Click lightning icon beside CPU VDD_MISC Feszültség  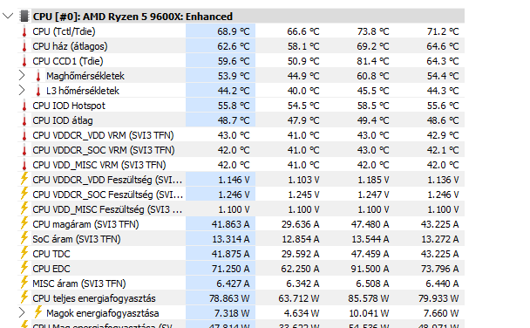coord(24,208)
